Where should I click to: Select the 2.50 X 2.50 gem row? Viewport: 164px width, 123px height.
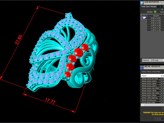(x=155, y=23)
